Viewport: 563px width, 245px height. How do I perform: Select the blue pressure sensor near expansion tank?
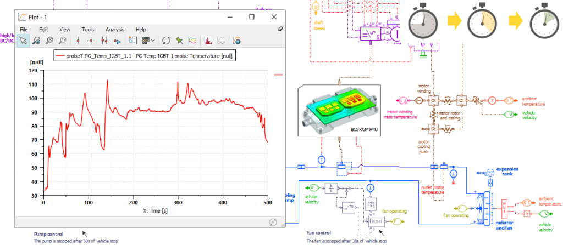click(x=454, y=174)
